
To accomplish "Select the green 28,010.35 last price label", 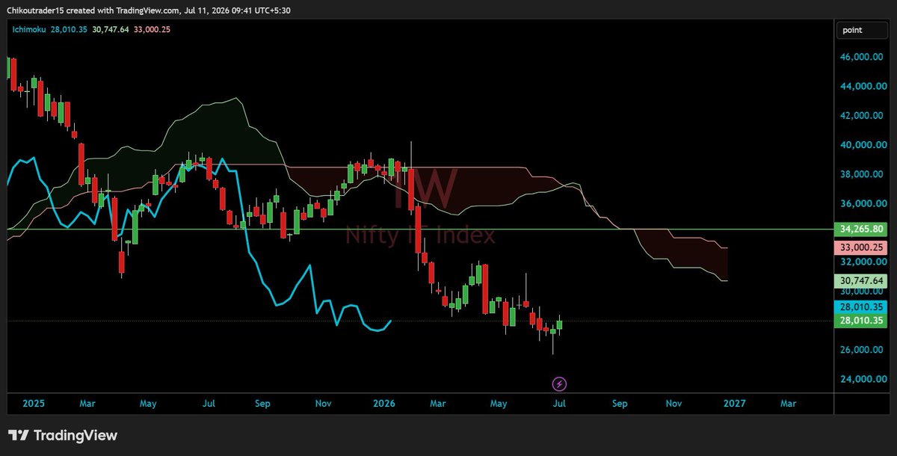I will pyautogui.click(x=862, y=321).
